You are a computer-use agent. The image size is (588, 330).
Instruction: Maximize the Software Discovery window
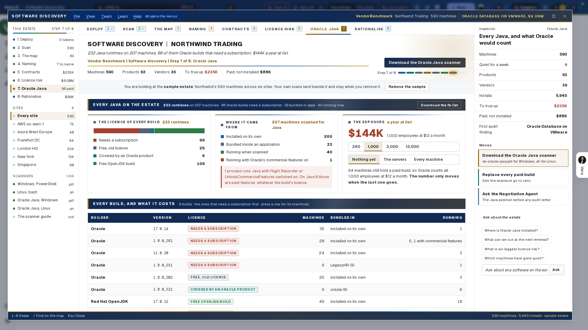coord(554,16)
